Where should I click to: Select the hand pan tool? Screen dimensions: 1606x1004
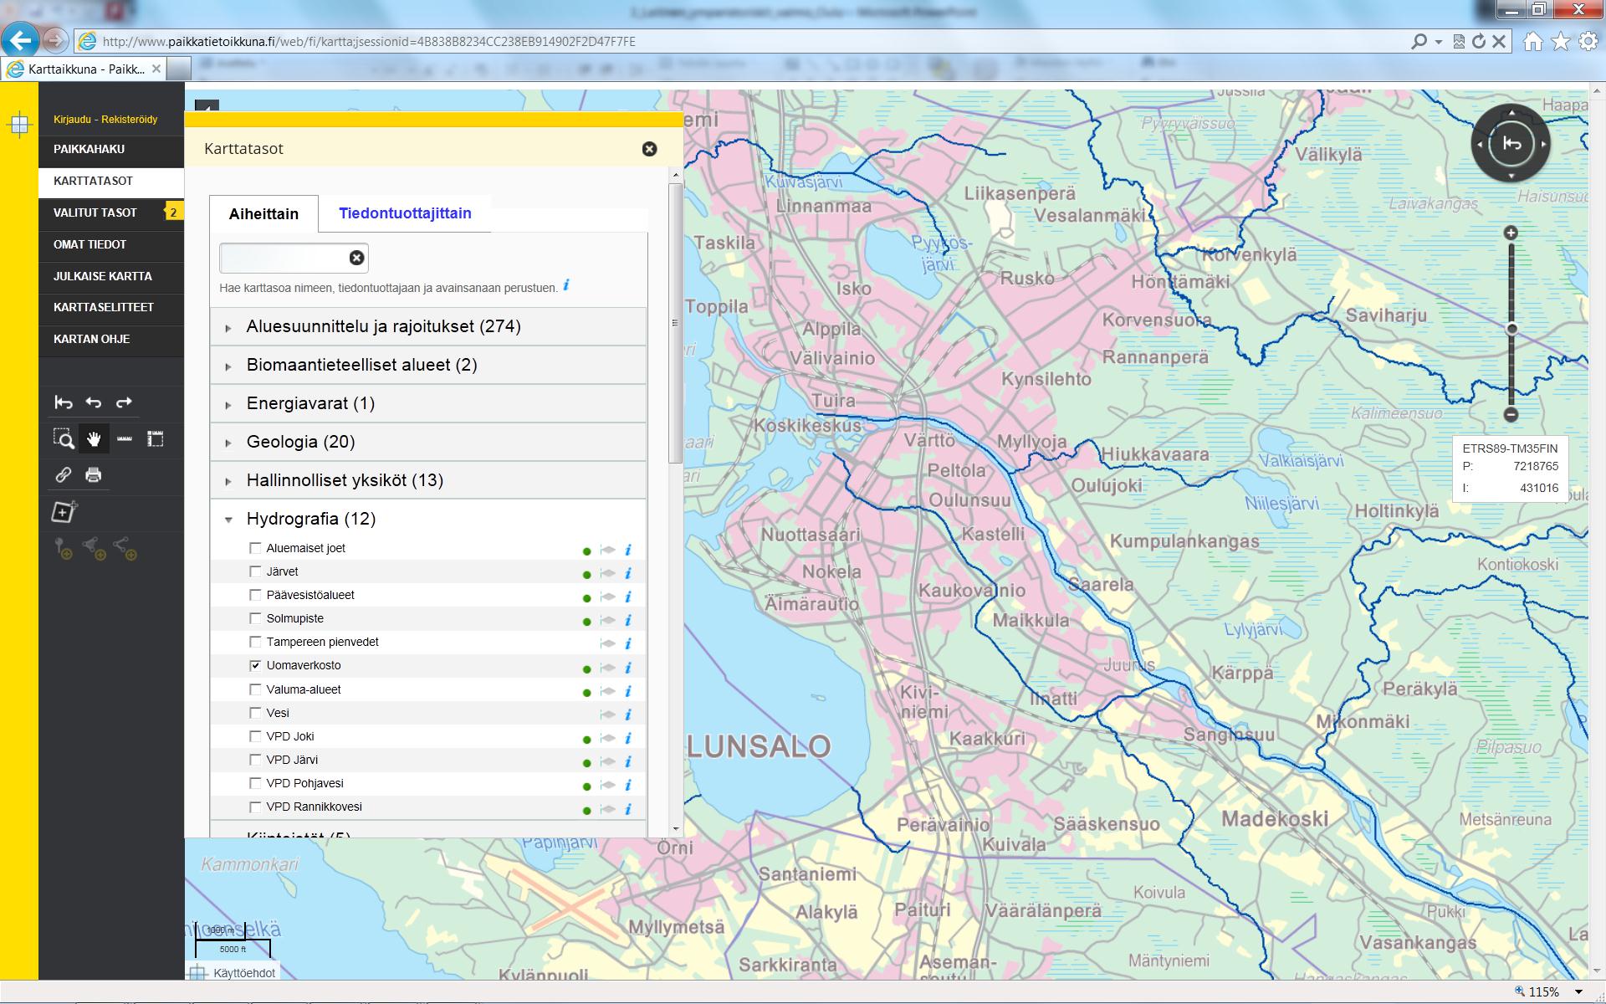[94, 438]
